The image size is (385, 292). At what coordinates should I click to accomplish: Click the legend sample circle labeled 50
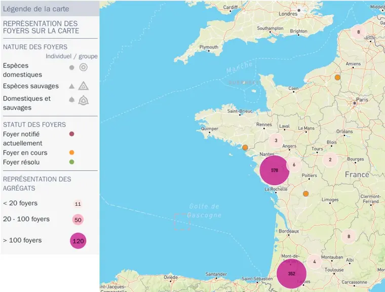coord(78,220)
